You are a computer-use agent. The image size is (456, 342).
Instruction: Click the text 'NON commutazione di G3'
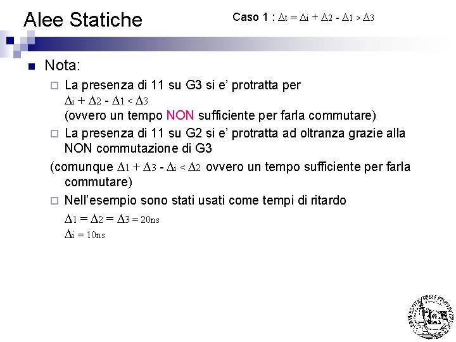click(x=138, y=149)
